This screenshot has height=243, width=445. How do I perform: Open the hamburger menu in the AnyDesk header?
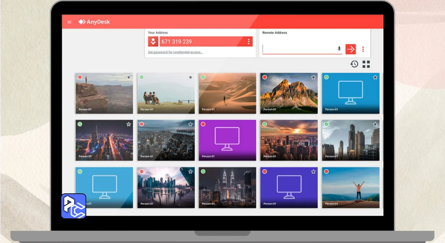70,22
